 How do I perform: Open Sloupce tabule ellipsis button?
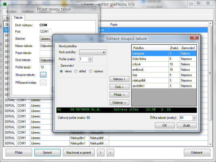pos(43,75)
